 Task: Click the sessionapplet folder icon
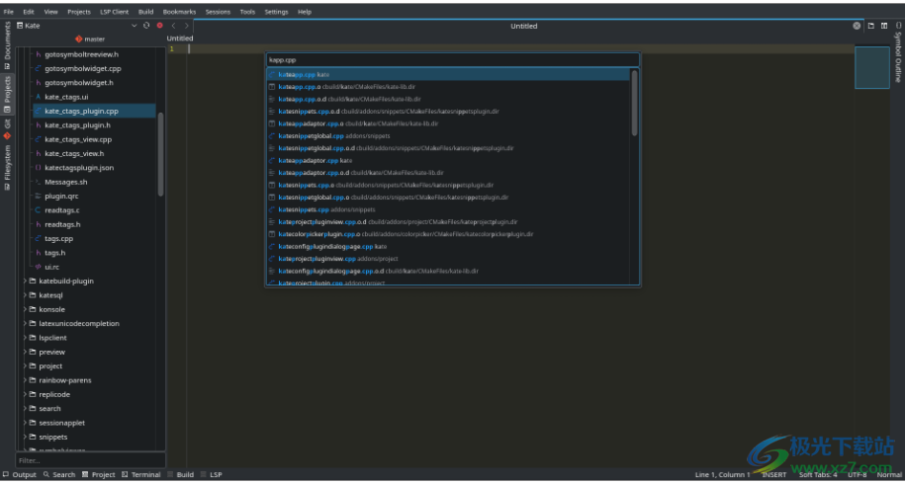pos(33,423)
